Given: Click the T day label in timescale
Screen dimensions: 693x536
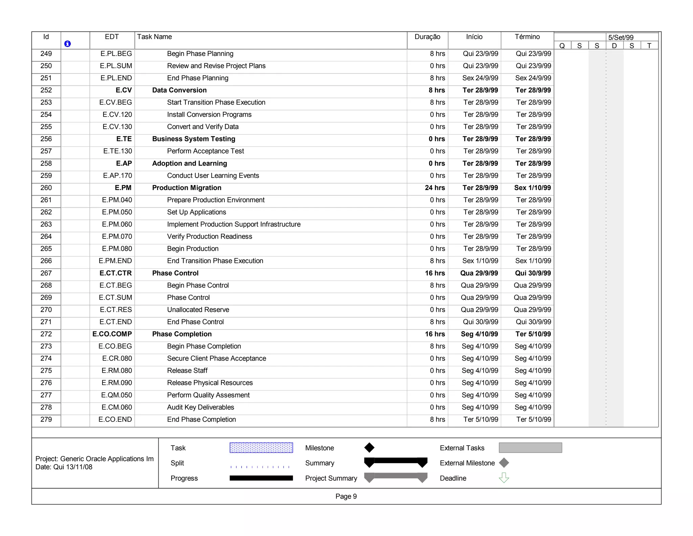Looking at the screenshot, I should pos(649,46).
